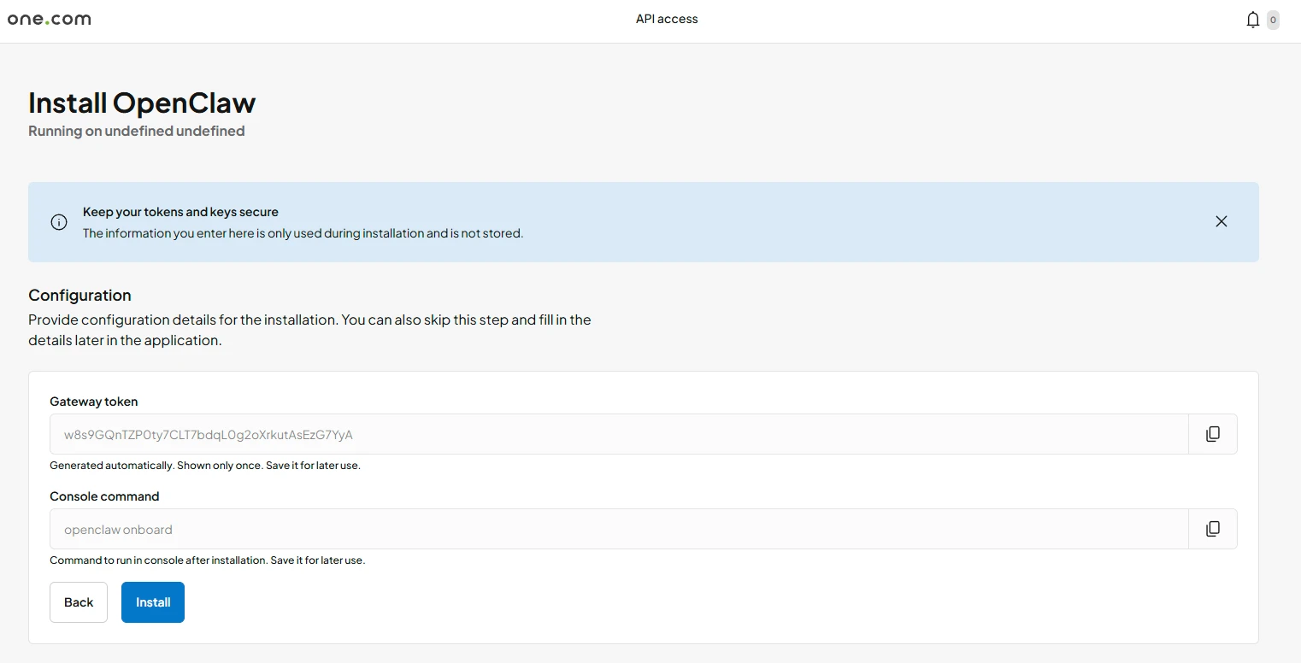This screenshot has height=663, width=1301.
Task: Click the 'only used during installation' notice text
Action: (303, 233)
